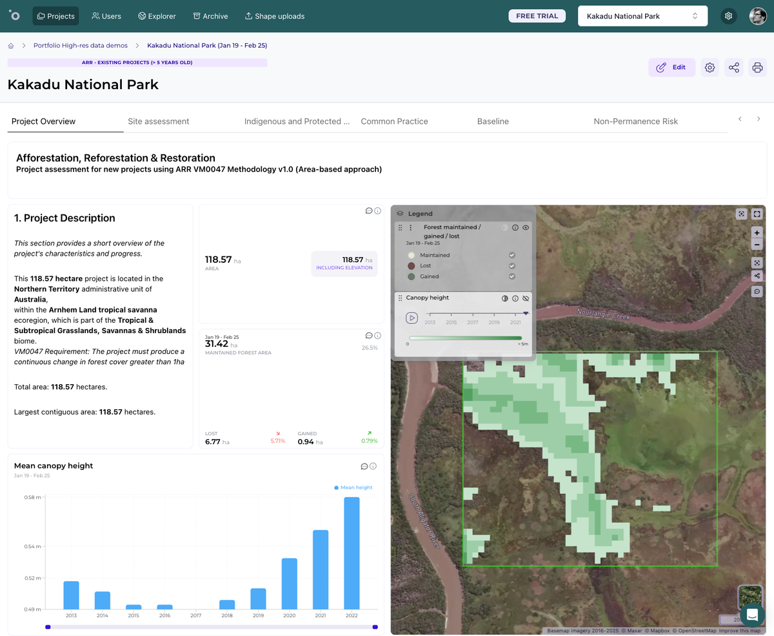
Task: Open Forest layer three-dot options menu
Action: tap(410, 228)
